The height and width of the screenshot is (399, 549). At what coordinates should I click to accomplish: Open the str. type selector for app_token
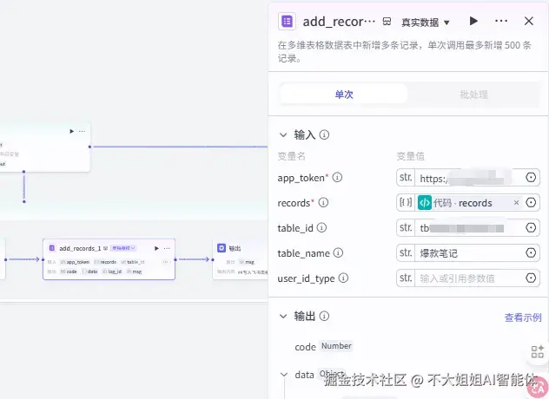[406, 178]
